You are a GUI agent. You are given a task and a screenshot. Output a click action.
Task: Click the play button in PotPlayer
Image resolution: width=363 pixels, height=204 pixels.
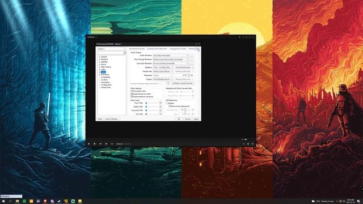click(x=88, y=144)
